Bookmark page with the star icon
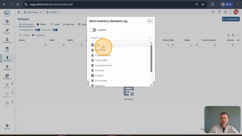 203,4
